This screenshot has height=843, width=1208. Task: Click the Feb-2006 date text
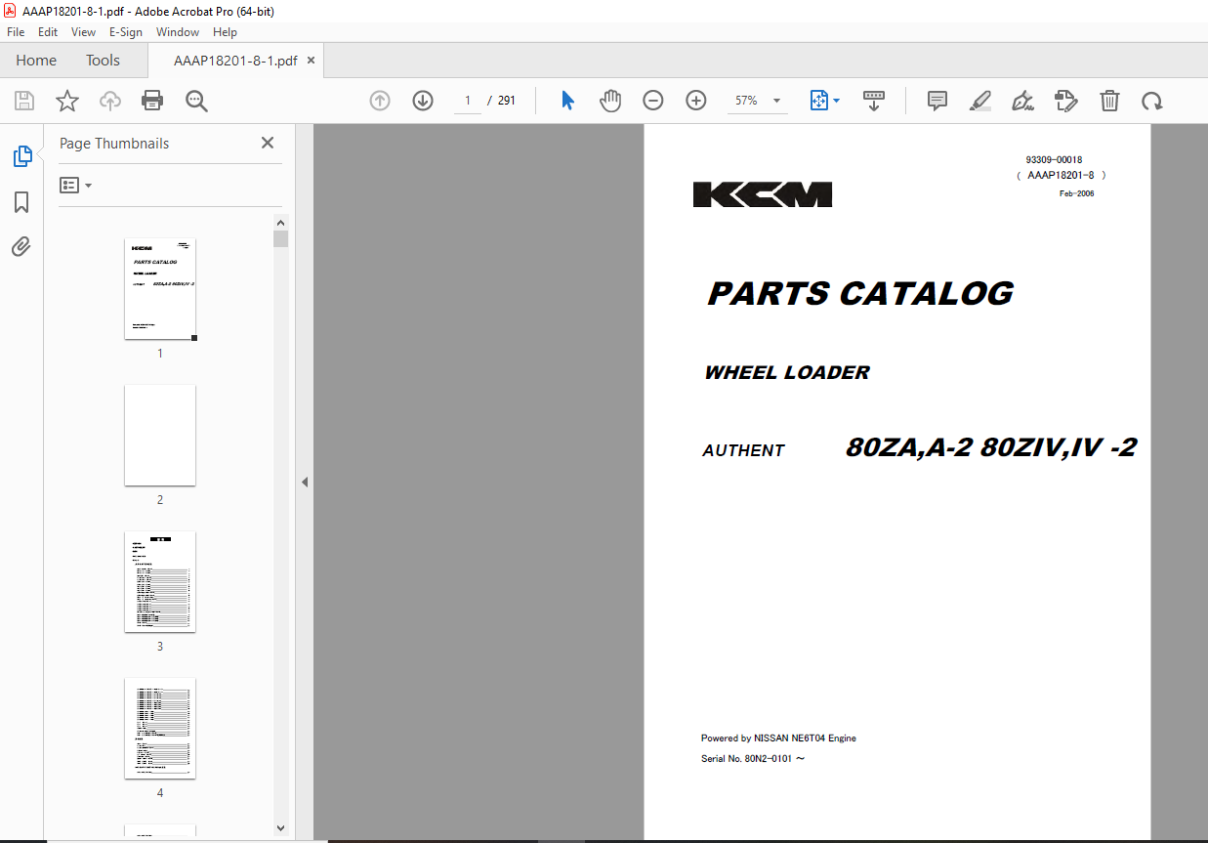1076,193
